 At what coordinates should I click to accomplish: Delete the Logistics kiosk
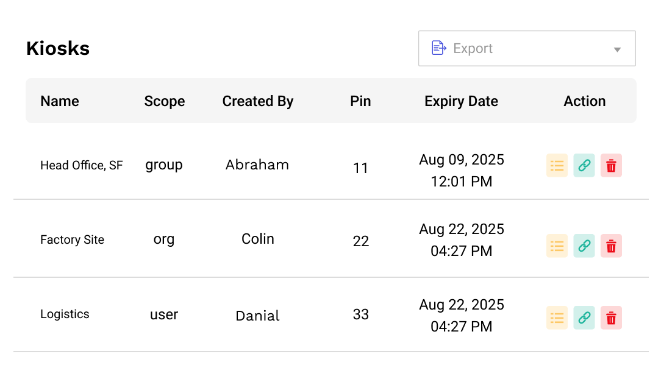pyautogui.click(x=611, y=318)
